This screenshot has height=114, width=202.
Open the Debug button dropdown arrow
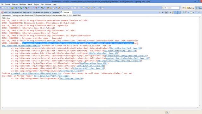(19, 8)
